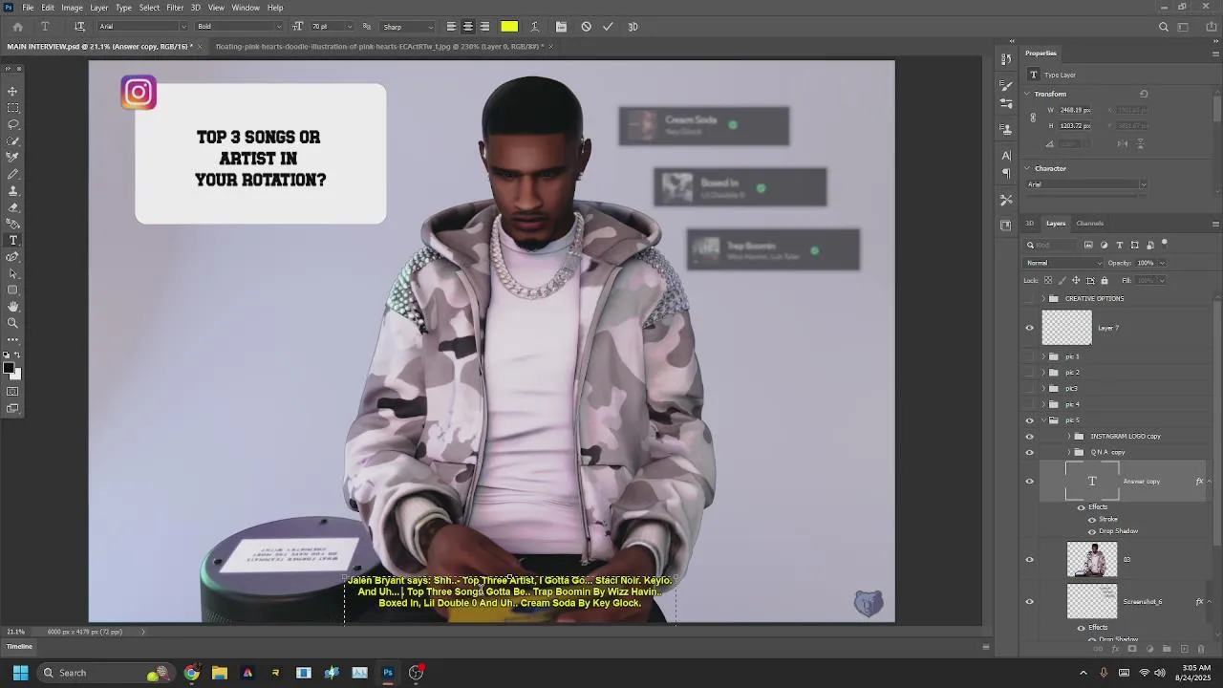Open Chrome from the taskbar
The height and width of the screenshot is (688, 1223).
pyautogui.click(x=192, y=673)
